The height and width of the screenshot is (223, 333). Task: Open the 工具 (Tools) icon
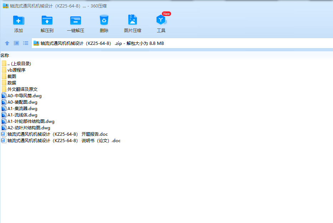(x=161, y=20)
